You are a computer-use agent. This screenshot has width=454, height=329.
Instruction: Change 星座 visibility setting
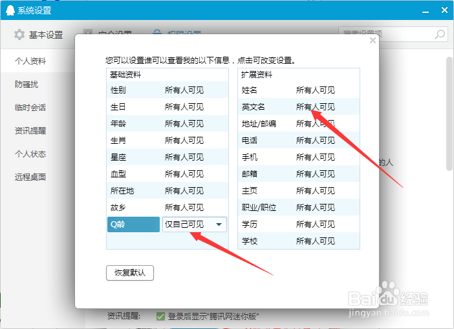[184, 157]
